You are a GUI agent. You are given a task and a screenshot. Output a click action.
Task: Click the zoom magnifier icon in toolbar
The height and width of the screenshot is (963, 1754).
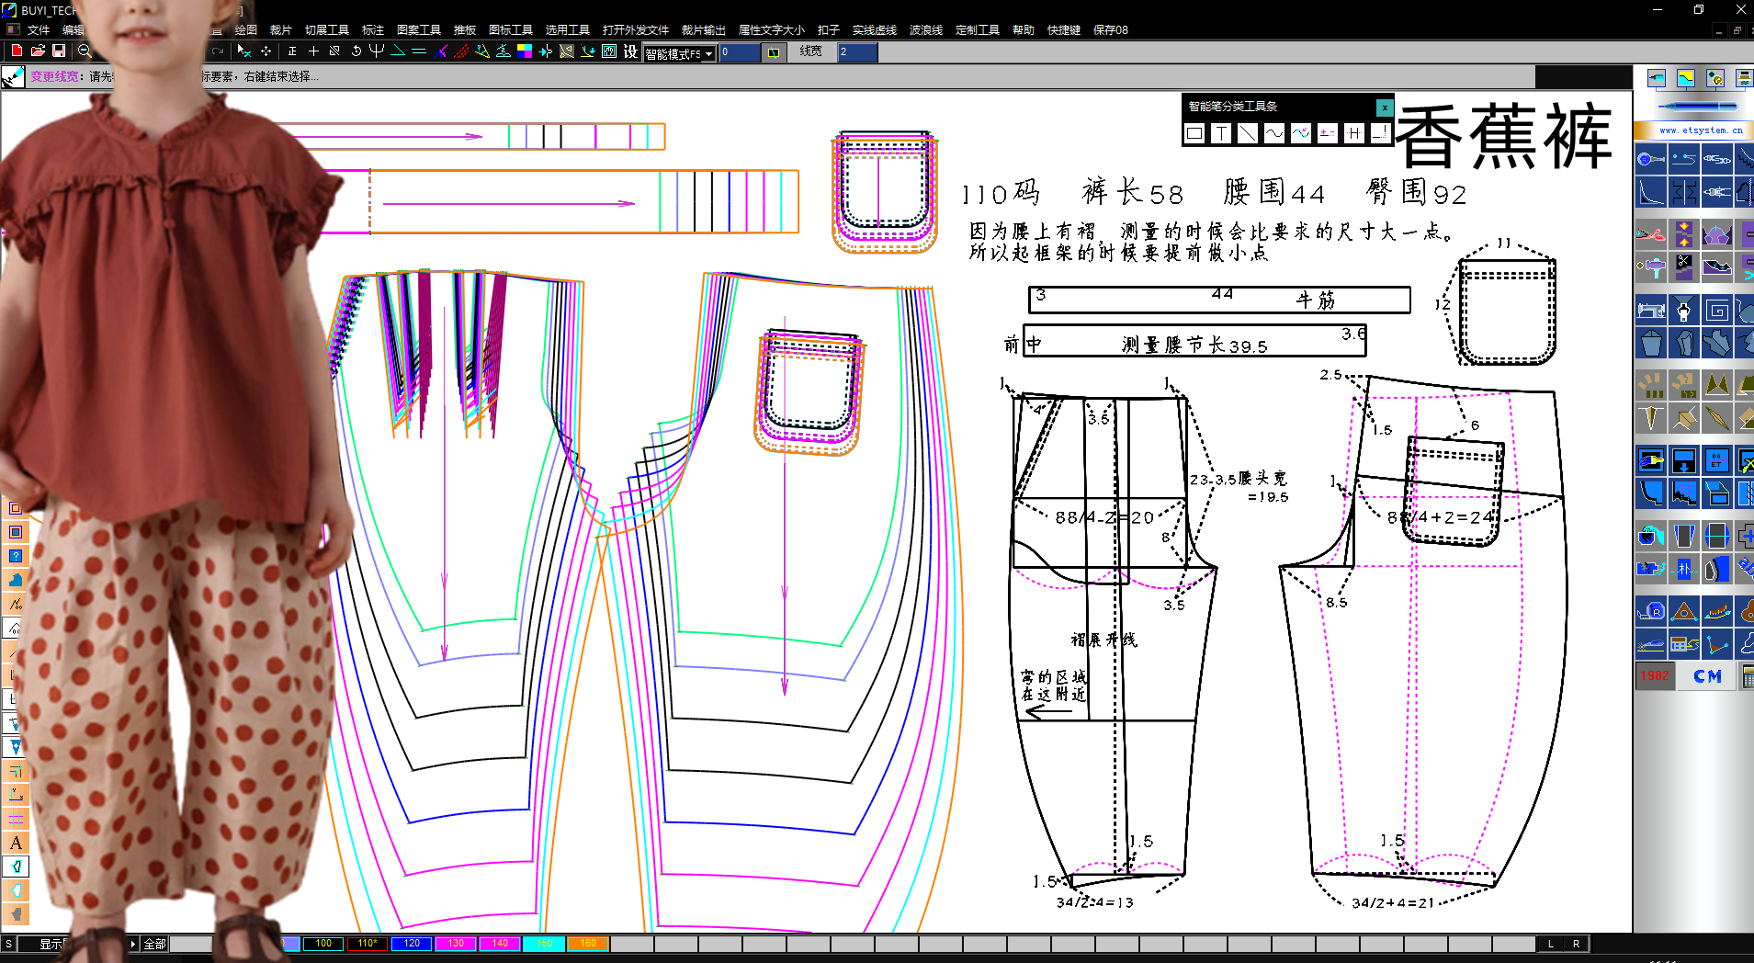(85, 51)
